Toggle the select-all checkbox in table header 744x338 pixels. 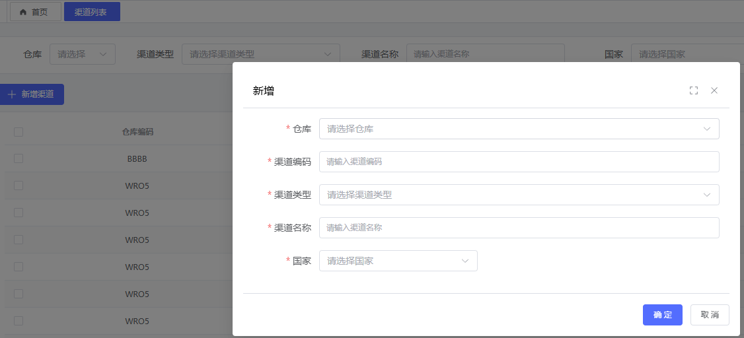point(19,132)
